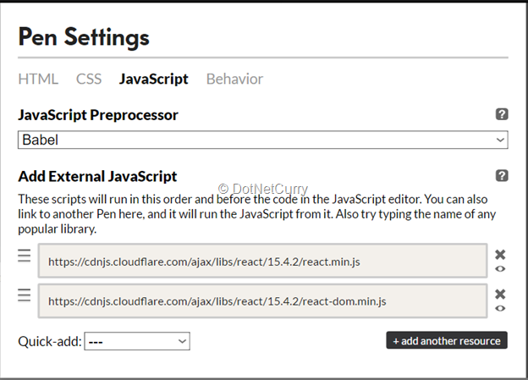Open help for JavaScript Preprocessor
The image size is (528, 380).
point(502,114)
